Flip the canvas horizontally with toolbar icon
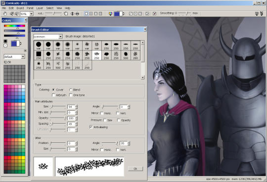The width and height of the screenshot is (267, 182). point(72,14)
